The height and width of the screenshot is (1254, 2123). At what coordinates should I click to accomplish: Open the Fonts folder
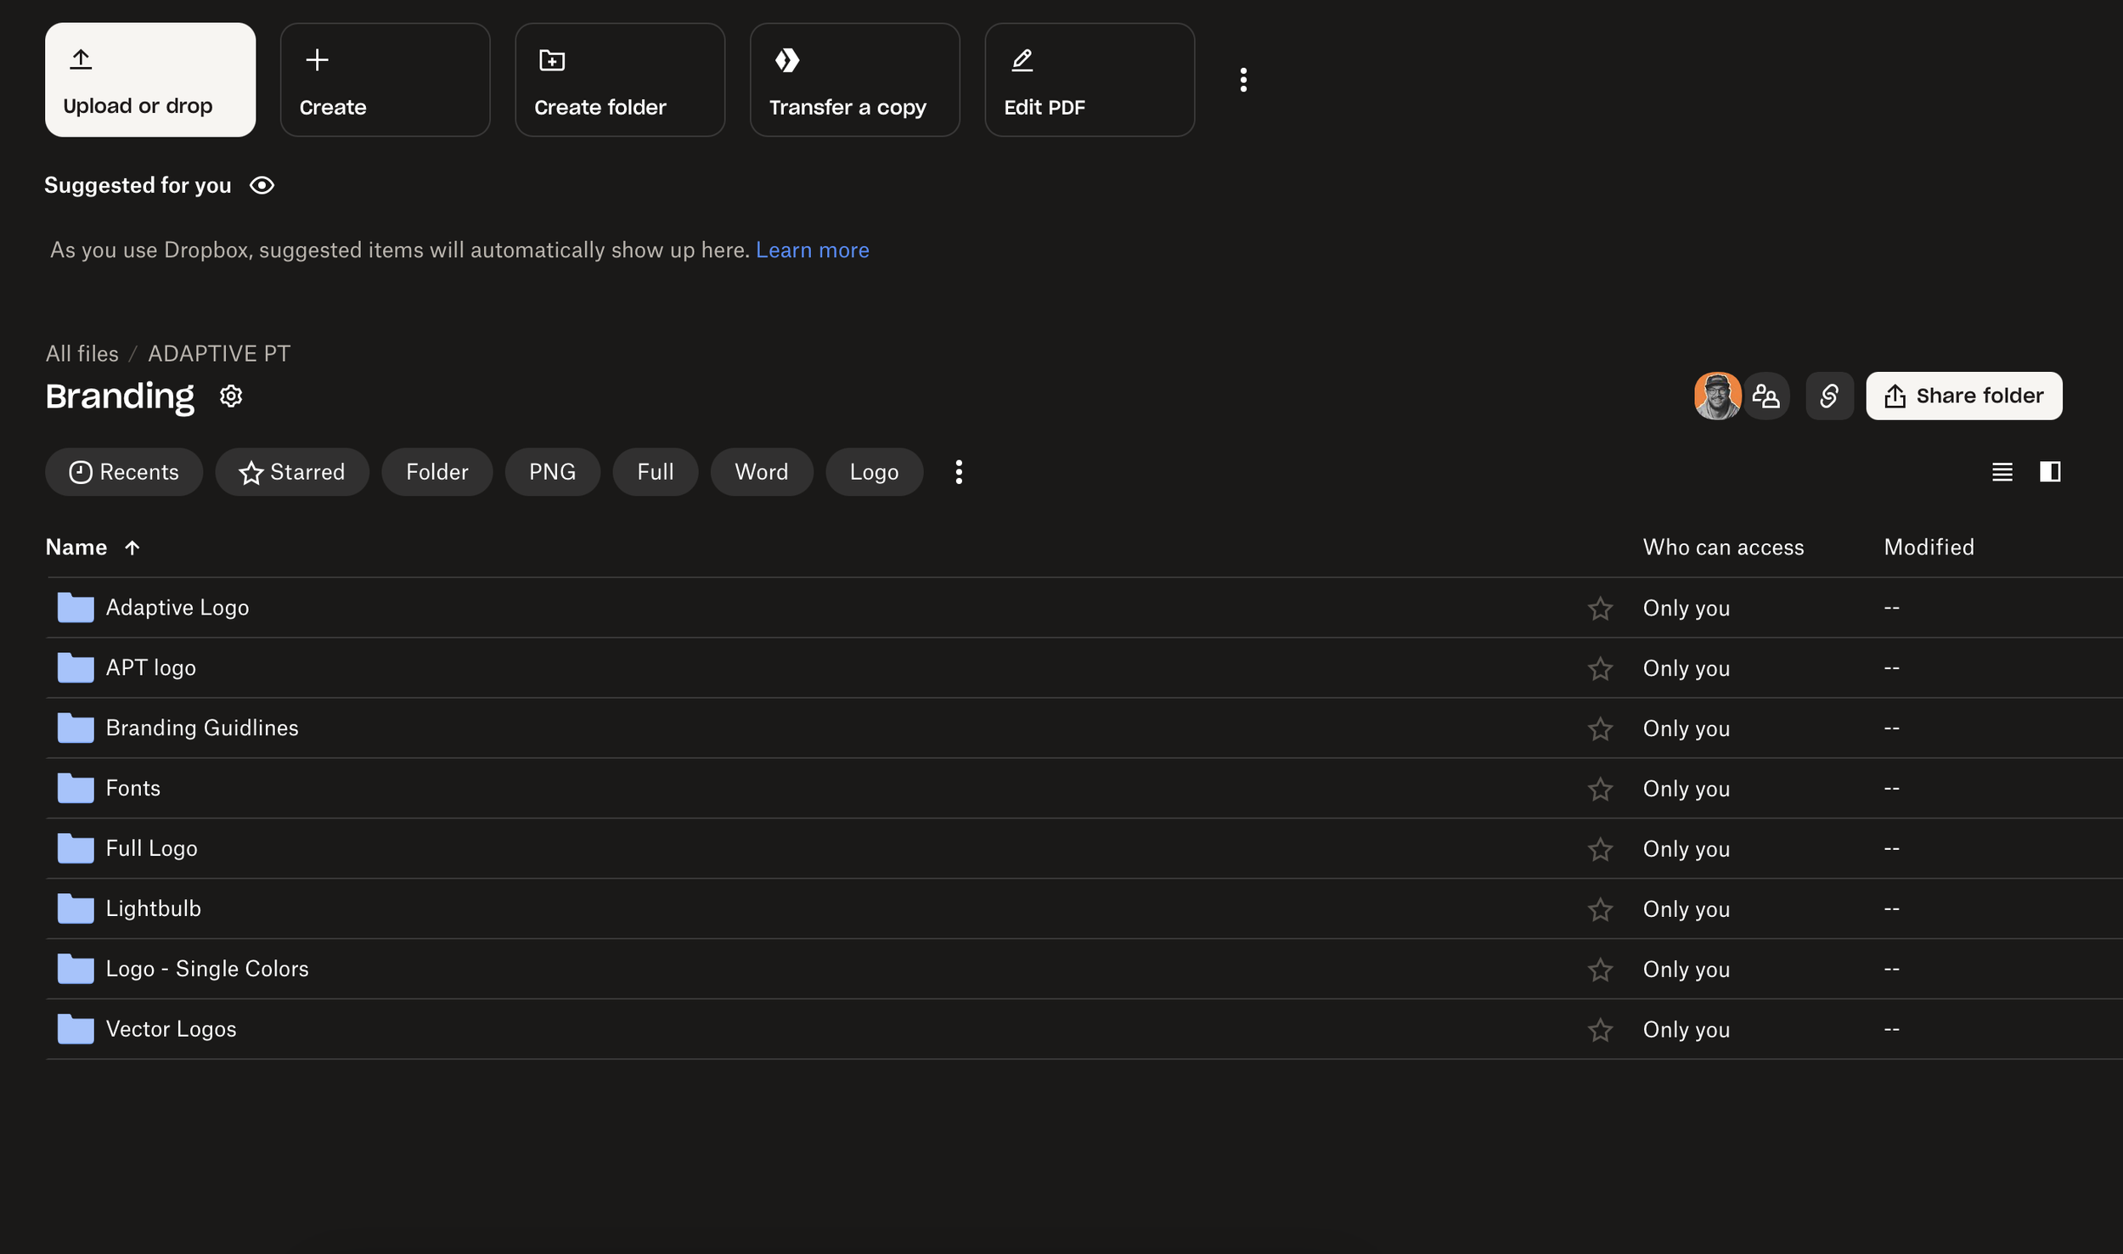(132, 789)
